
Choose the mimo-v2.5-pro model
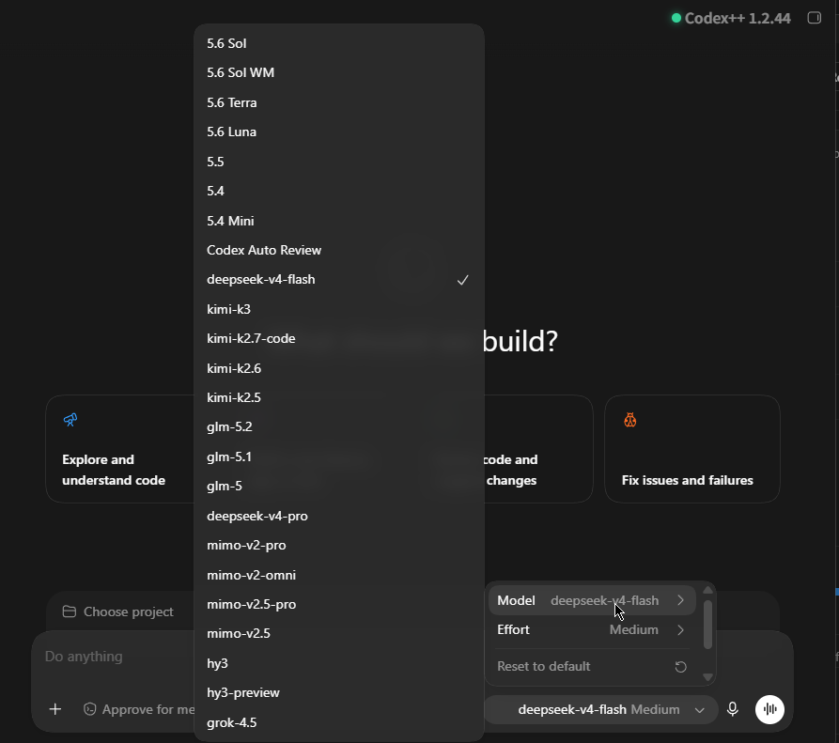339,605
